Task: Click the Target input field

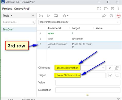Action: 80,75
